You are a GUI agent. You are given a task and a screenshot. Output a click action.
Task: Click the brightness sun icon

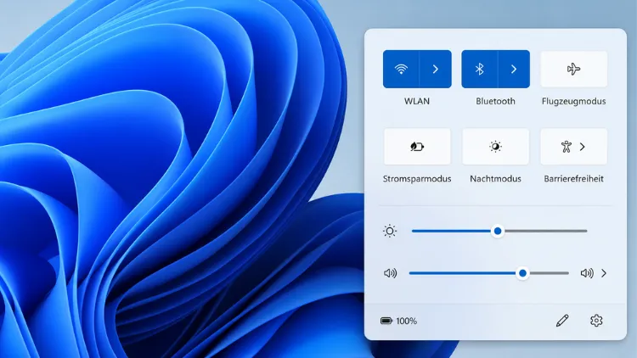tap(390, 231)
